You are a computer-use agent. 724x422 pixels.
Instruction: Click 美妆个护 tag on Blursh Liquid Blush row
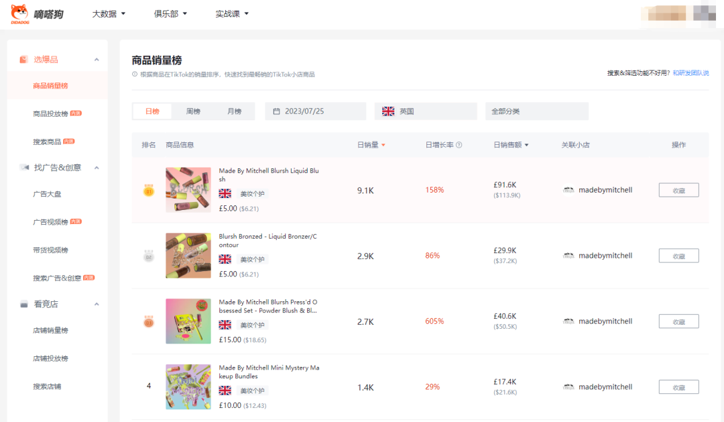pyautogui.click(x=252, y=194)
